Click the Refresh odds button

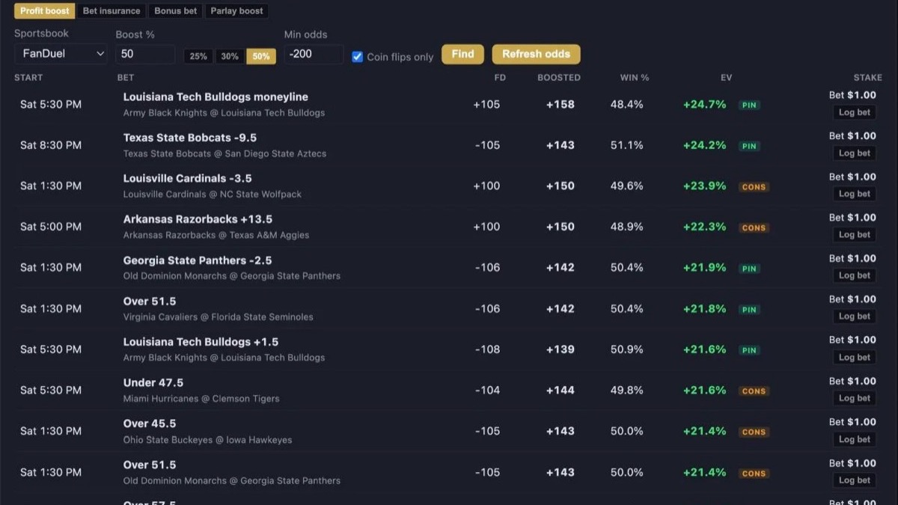point(536,54)
